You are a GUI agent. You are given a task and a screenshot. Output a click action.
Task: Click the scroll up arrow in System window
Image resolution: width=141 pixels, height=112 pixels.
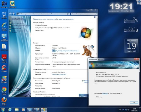[97, 17]
